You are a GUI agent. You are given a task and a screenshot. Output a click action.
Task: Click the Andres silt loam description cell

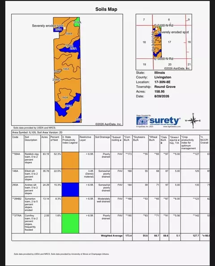point(32,190)
